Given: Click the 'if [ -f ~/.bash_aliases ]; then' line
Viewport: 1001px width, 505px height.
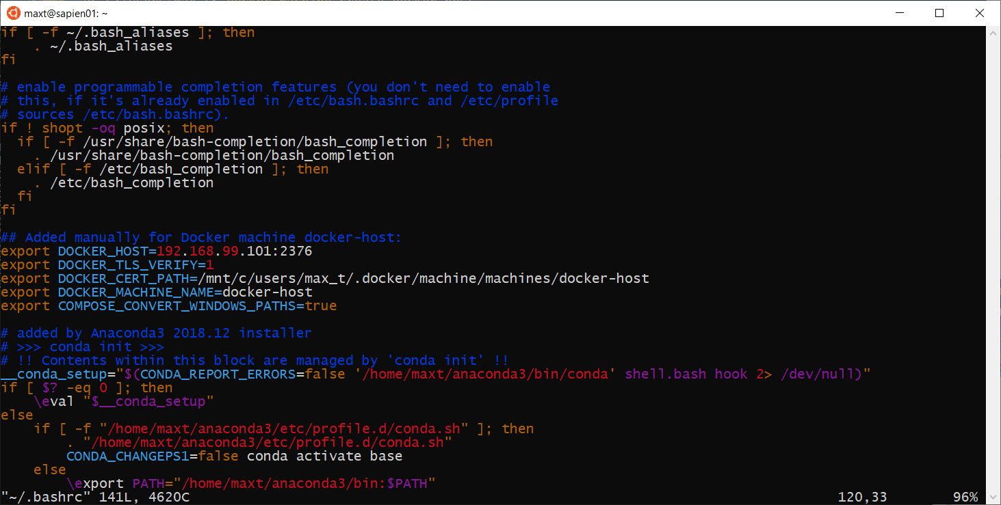Looking at the screenshot, I should click(x=128, y=33).
